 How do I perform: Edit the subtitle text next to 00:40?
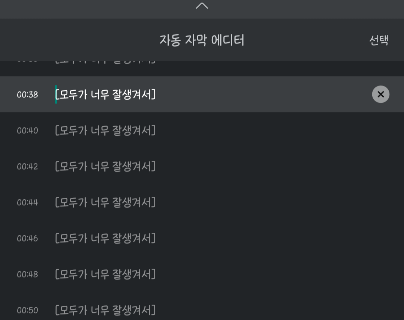click(x=105, y=130)
